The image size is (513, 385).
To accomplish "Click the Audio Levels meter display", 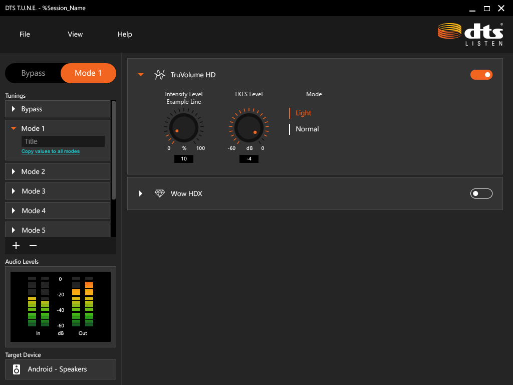I will [61, 307].
